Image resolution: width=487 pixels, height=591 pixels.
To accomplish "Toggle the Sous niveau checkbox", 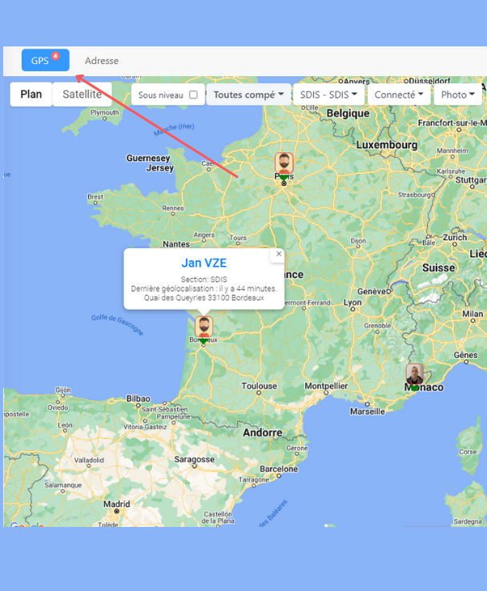I will point(193,94).
